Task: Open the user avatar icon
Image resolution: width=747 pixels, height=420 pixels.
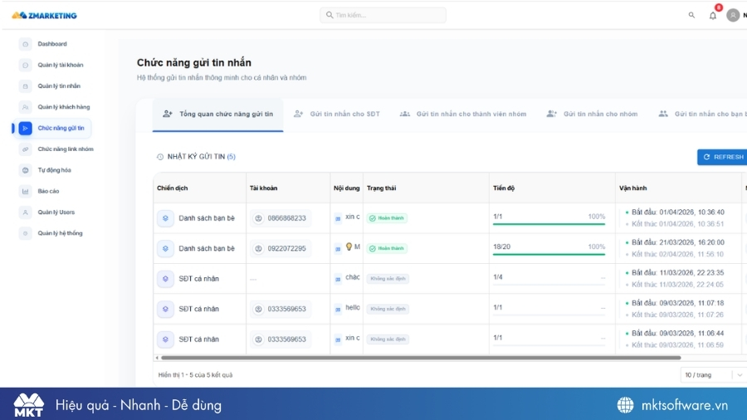Action: pos(732,15)
